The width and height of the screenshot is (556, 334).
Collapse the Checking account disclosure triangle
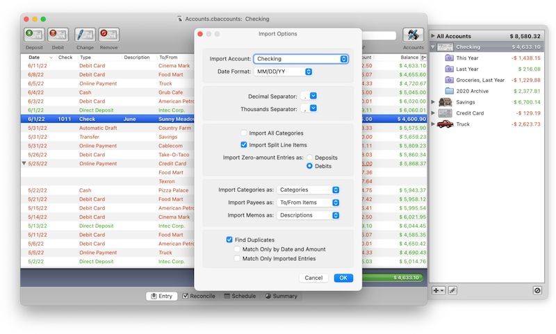tap(433, 47)
